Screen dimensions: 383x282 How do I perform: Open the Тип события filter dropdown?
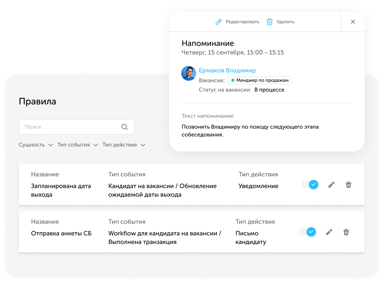(78, 145)
